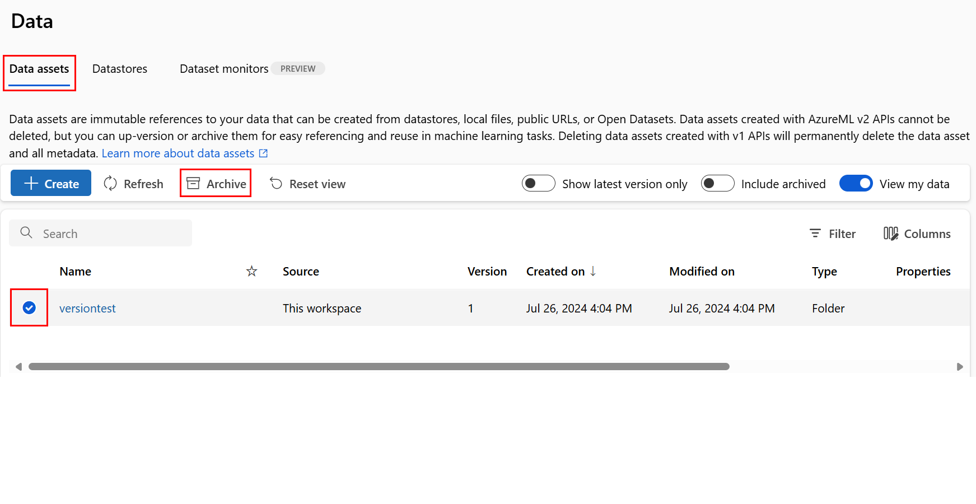The image size is (976, 504).
Task: Open the Archive action icon
Action: tap(193, 183)
